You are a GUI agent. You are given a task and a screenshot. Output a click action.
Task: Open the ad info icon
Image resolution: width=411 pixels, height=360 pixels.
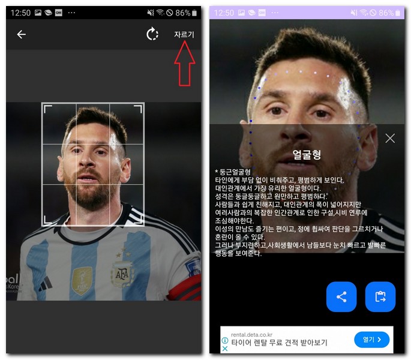click(x=224, y=340)
